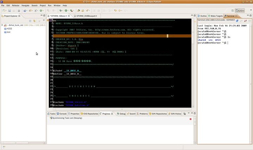
Task: Open the File menu
Action: (3, 6)
